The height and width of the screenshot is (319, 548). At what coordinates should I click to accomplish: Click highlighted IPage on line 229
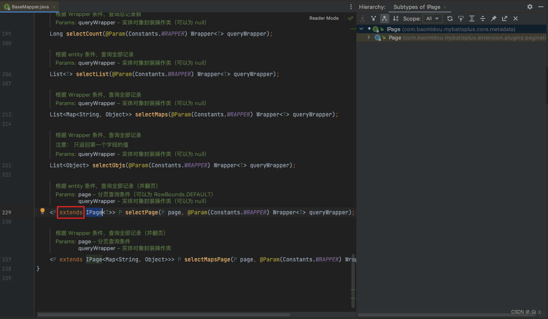(94, 212)
